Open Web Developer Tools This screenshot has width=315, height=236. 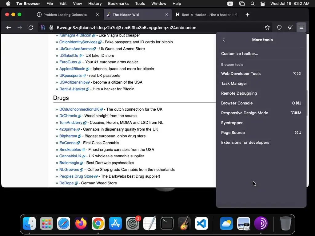tap(261, 74)
